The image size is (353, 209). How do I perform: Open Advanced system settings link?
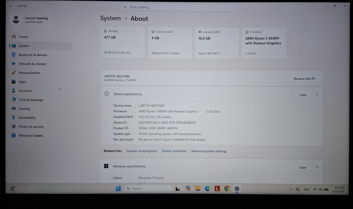click(x=209, y=151)
